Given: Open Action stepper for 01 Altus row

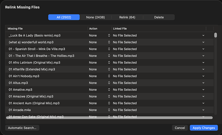Looking at the screenshot, I should [x=109, y=83].
